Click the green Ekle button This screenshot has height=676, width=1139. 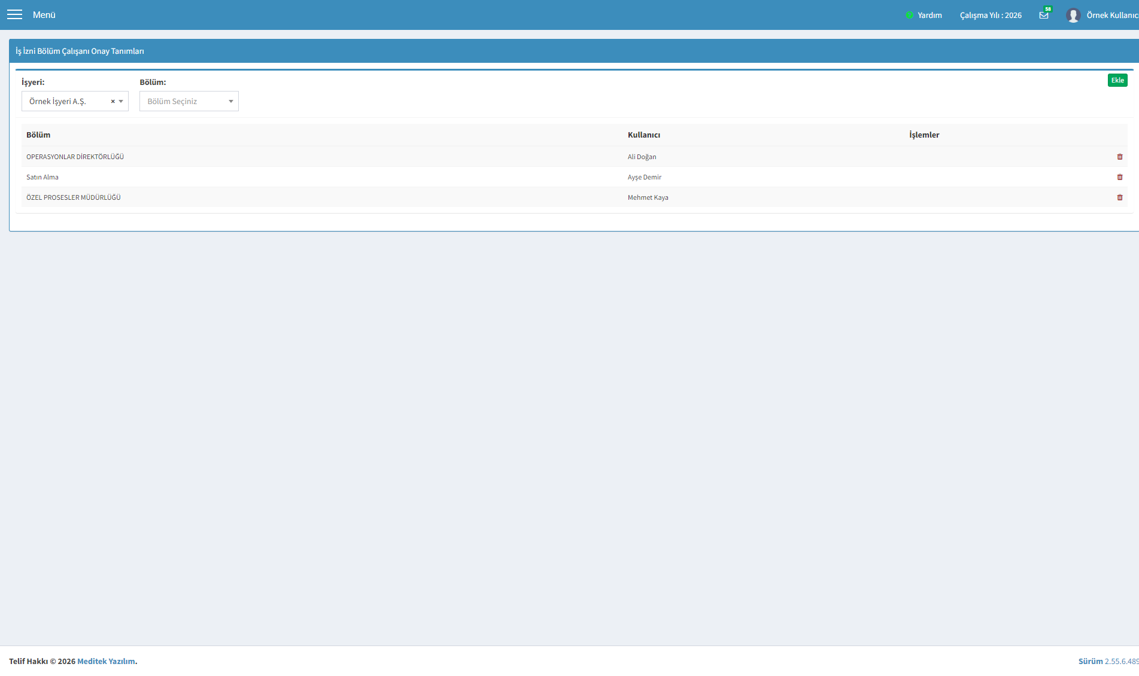pos(1117,80)
